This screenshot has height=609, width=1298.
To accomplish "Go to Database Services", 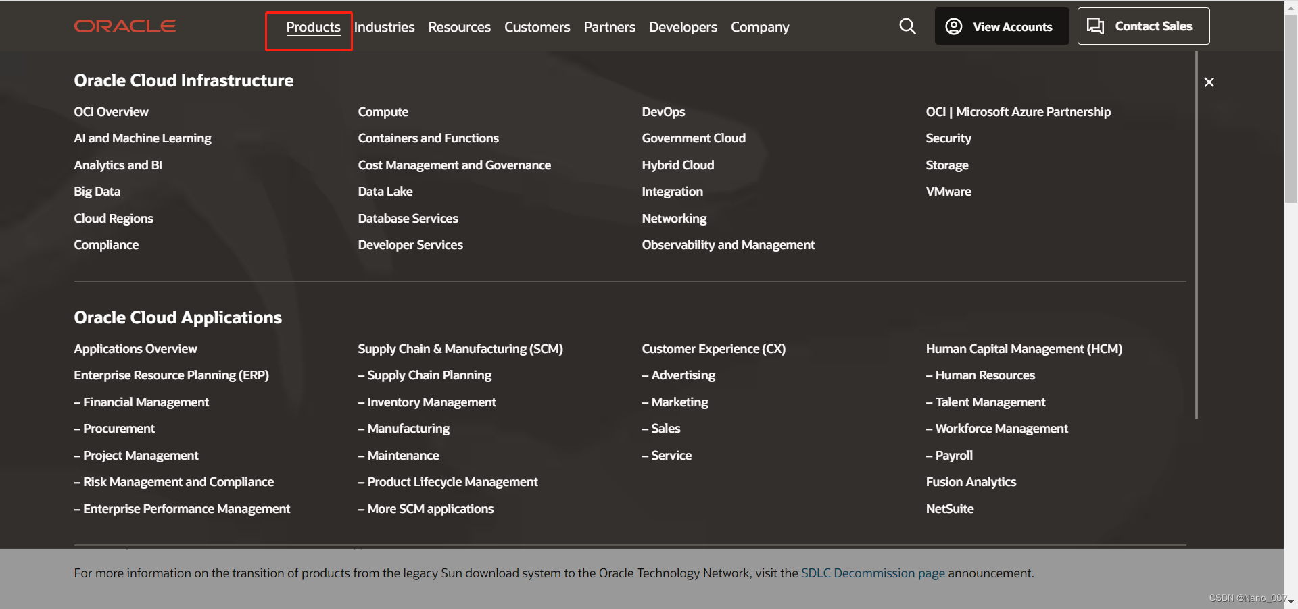I will coord(408,219).
